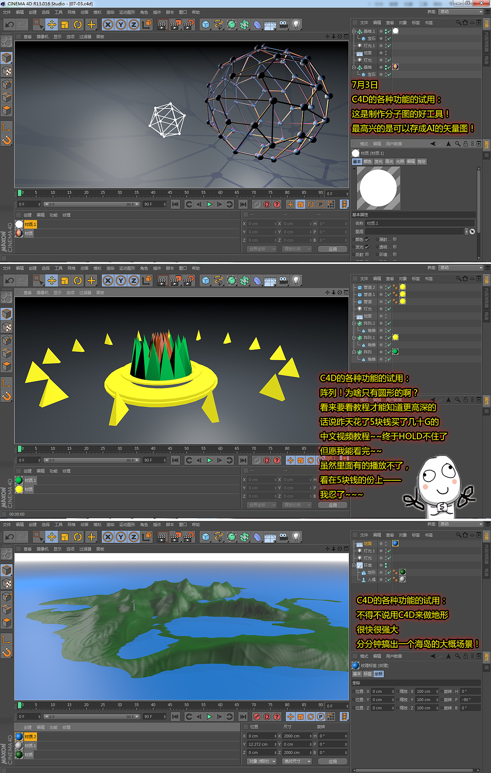Enable the 环境 channel checkbox in material attributes
Image resolution: width=491 pixels, height=773 pixels.
[x=395, y=254]
